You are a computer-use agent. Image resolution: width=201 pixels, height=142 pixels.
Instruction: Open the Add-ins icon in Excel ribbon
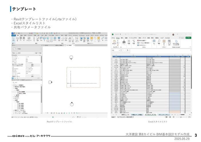(164, 42)
